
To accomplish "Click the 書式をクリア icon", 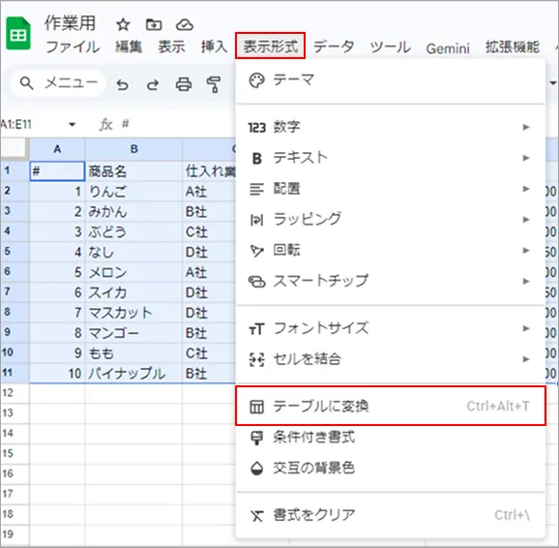I will pos(256,515).
